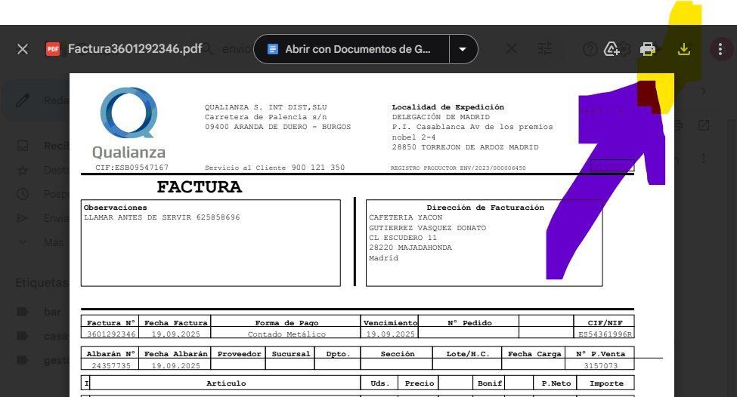Click the Redactar compose button

34,100
